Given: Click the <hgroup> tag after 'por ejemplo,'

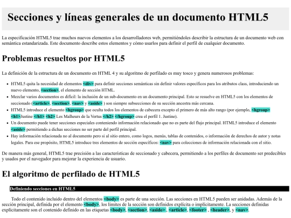Looking at the screenshot, I should pos(261,110).
